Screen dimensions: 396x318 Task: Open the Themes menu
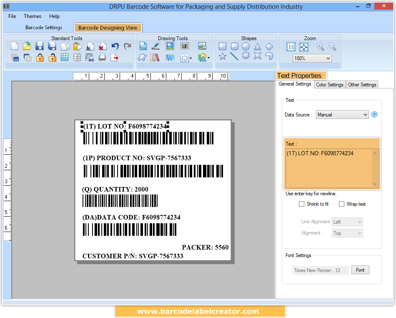32,16
